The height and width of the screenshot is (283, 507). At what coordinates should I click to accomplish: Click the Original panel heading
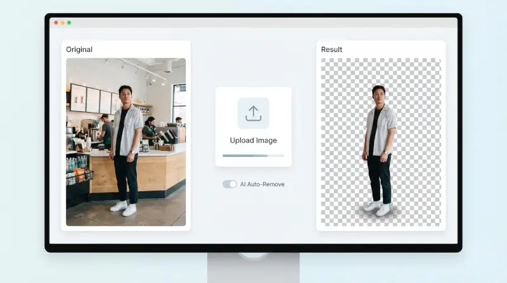click(79, 49)
